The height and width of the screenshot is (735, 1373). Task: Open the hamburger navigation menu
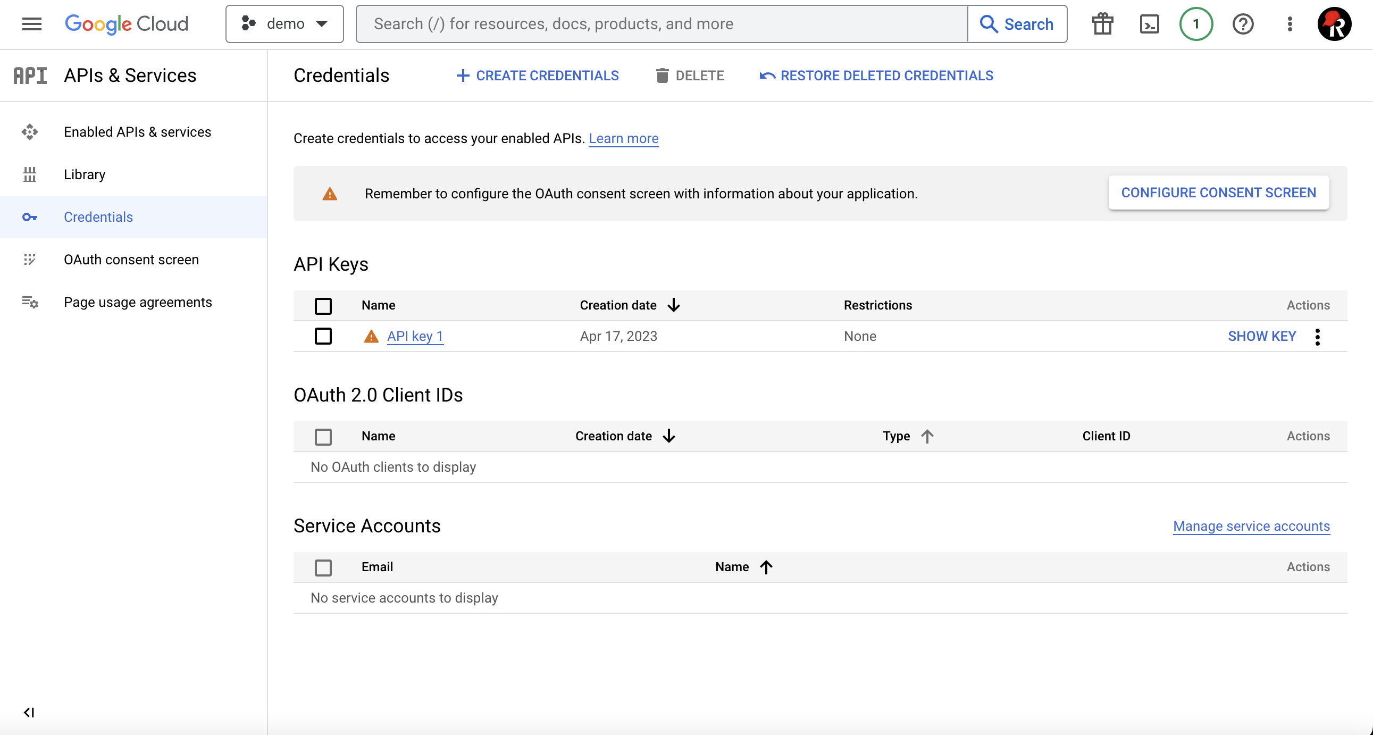tap(31, 24)
